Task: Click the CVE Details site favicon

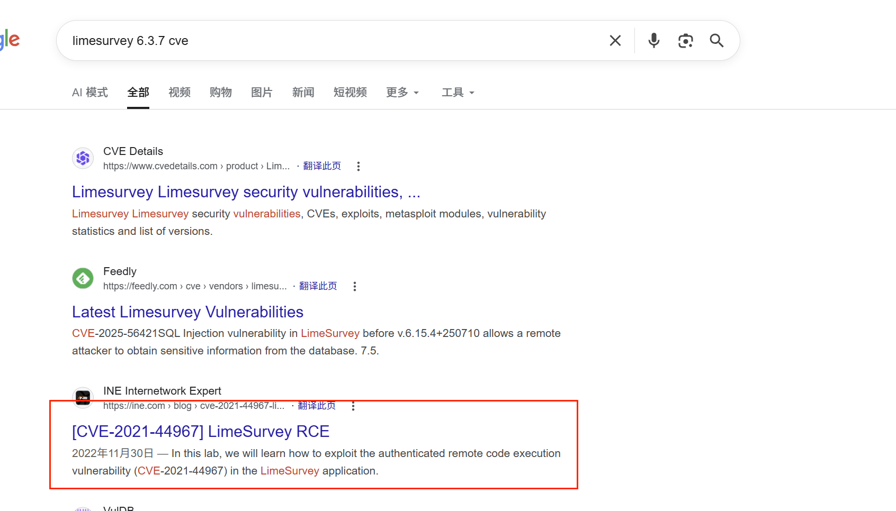Action: coord(83,158)
